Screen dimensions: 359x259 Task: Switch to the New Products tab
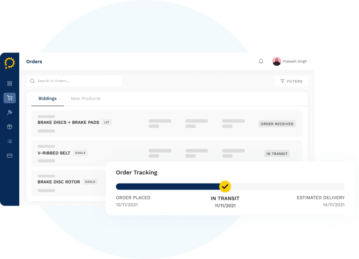click(86, 99)
